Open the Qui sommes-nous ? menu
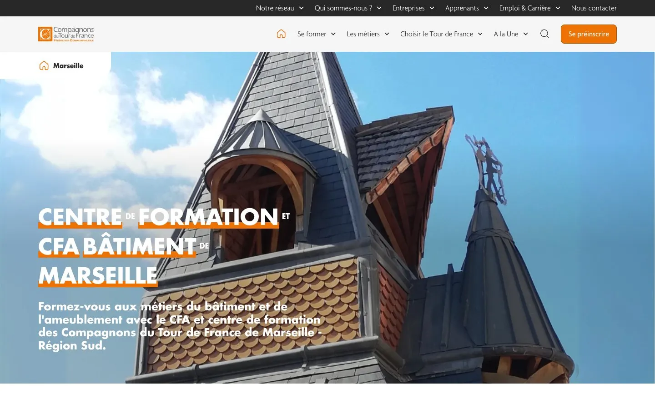Viewport: 655px width, 409px height. [343, 8]
